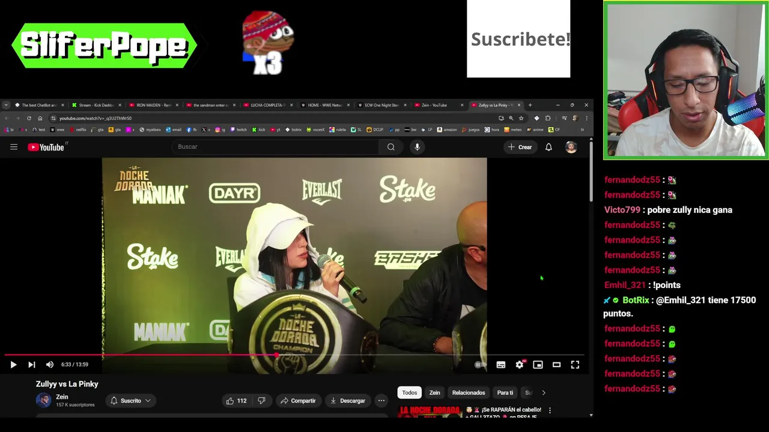Viewport: 769px width, 432px height.
Task: Open the netflix bookmark
Action: point(78,130)
